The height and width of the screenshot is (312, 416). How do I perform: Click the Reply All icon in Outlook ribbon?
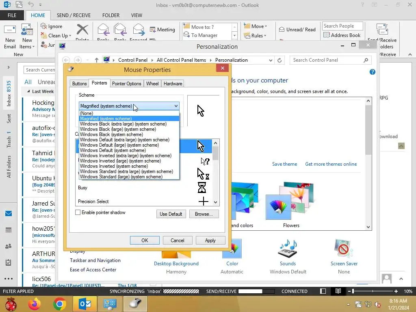tap(120, 30)
